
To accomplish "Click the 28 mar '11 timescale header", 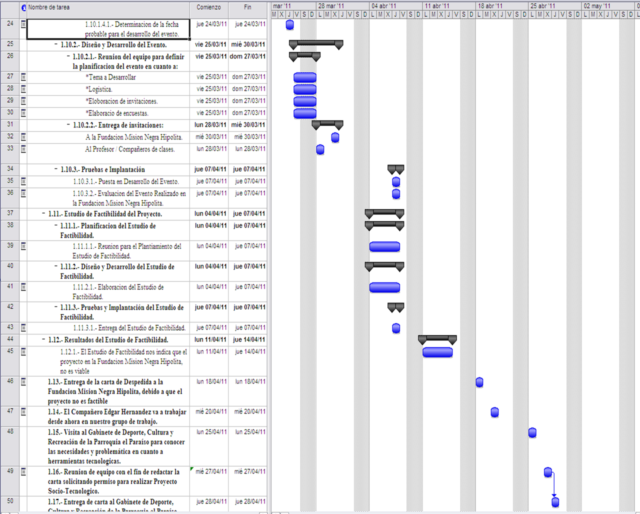I will click(x=343, y=6).
